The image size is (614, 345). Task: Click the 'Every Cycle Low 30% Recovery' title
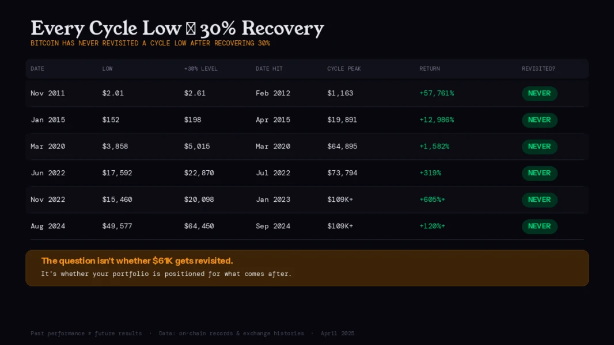point(177,28)
